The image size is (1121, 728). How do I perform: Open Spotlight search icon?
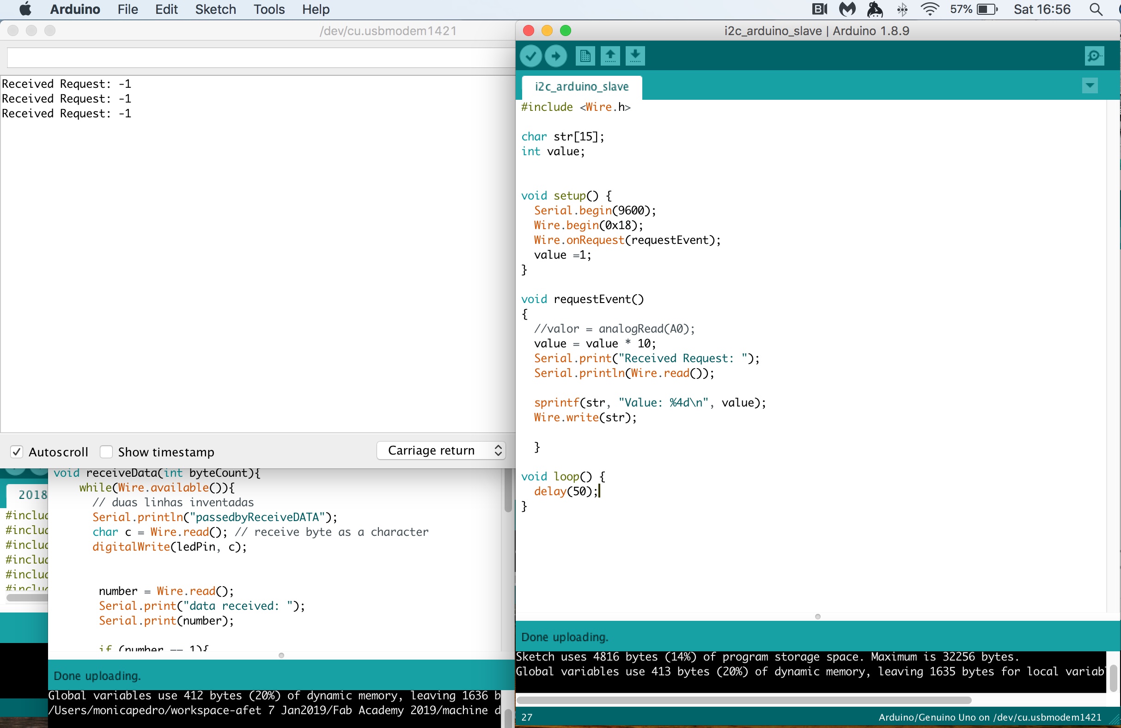click(1096, 9)
